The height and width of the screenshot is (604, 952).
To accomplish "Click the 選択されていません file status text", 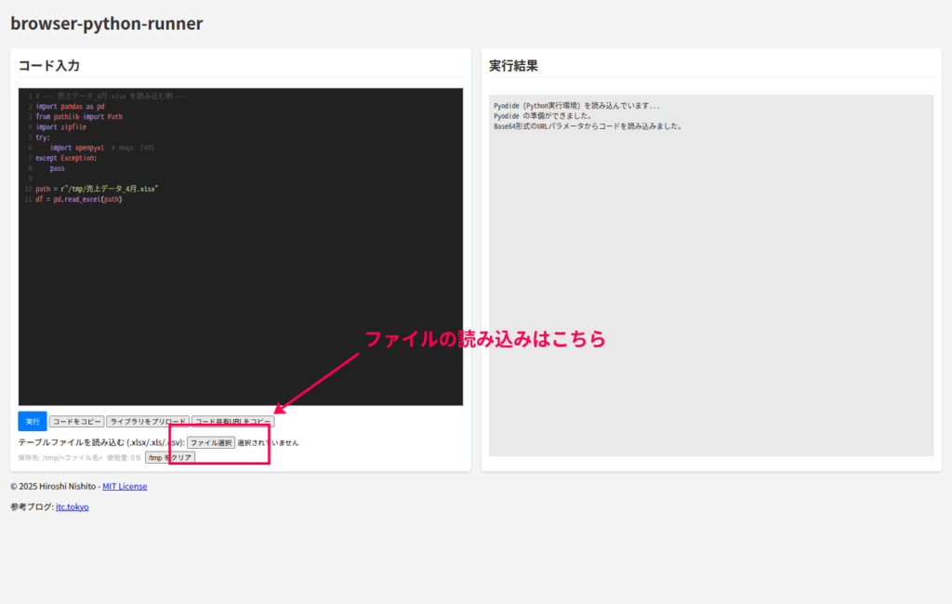I will pyautogui.click(x=268, y=442).
